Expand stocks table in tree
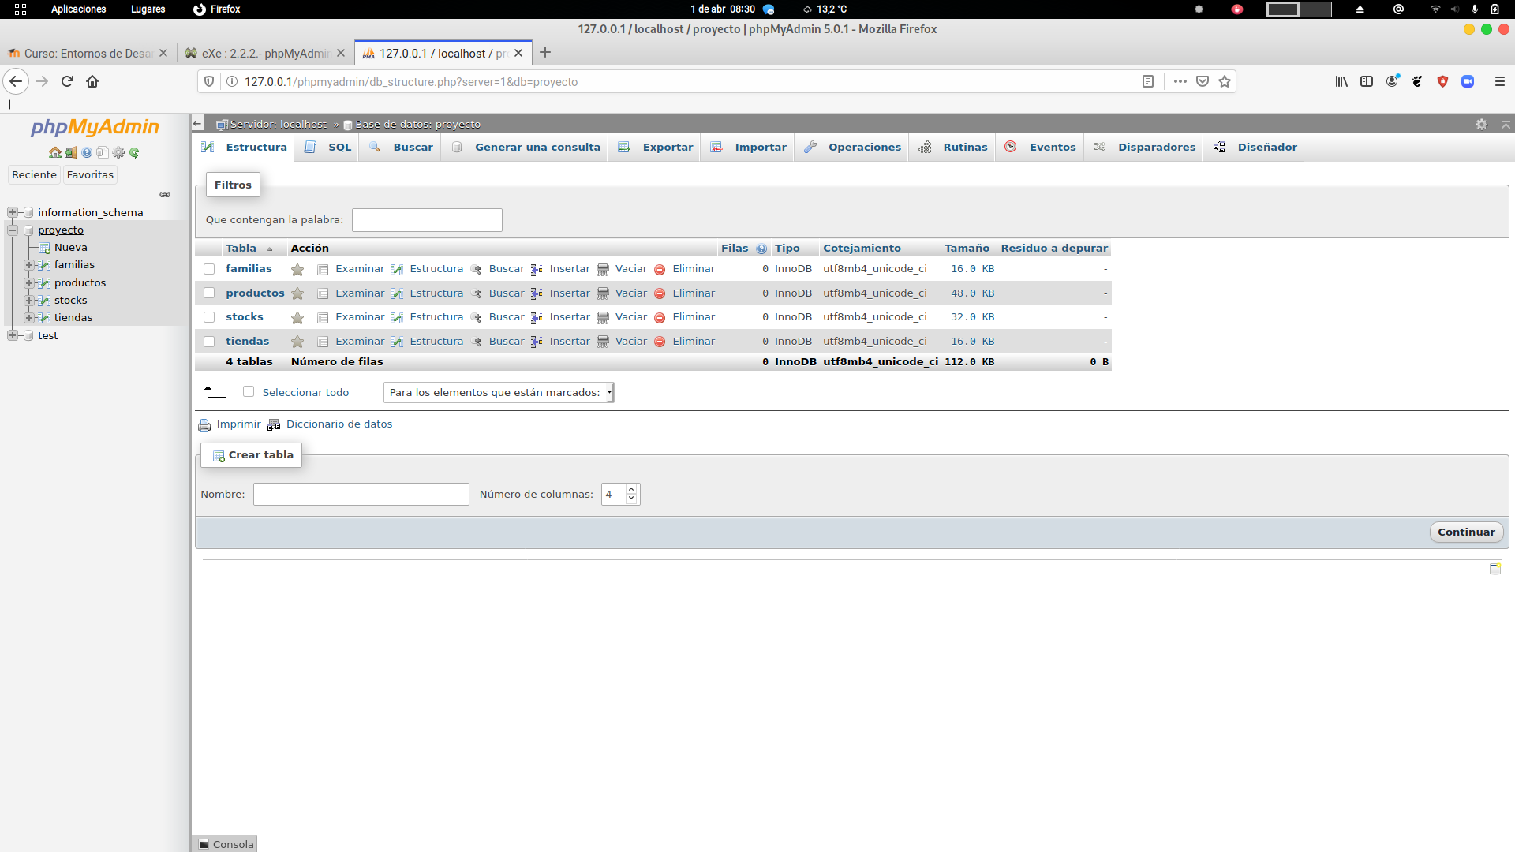The width and height of the screenshot is (1515, 852). 29,301
